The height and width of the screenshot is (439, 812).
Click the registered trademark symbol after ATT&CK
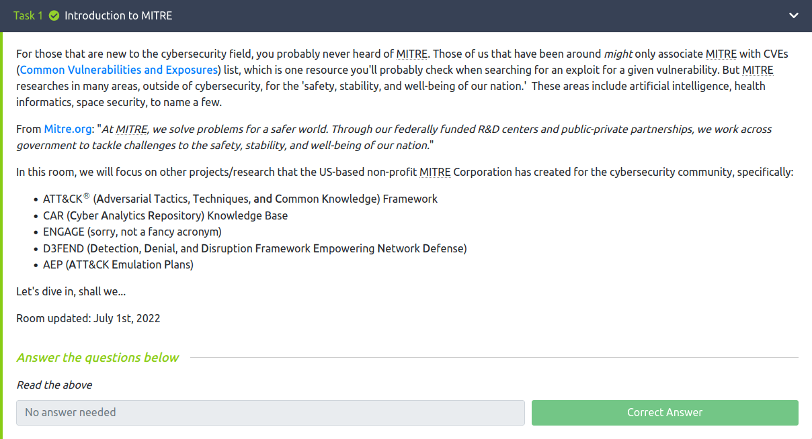coord(87,197)
